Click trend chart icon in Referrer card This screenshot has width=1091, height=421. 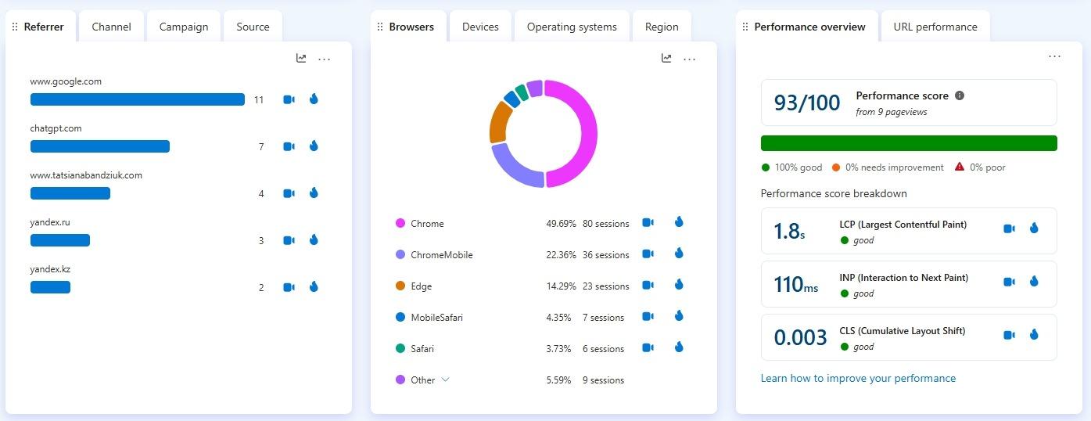(x=301, y=58)
